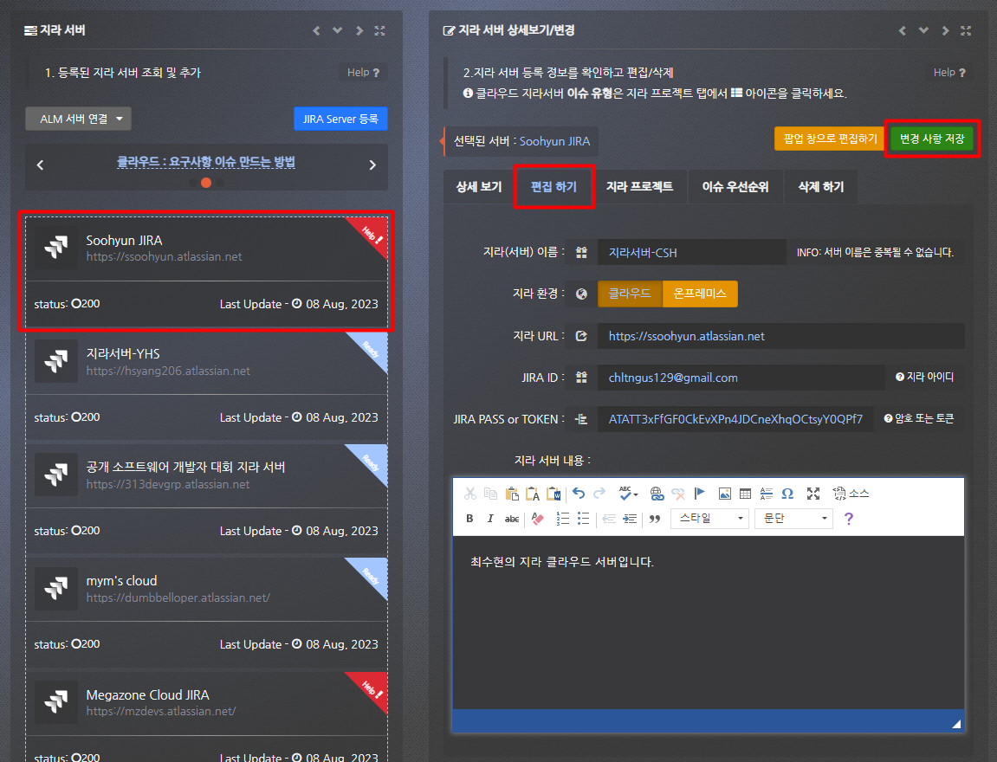997x762 pixels.
Task: Click the undo arrow in the editor
Action: pos(578,494)
